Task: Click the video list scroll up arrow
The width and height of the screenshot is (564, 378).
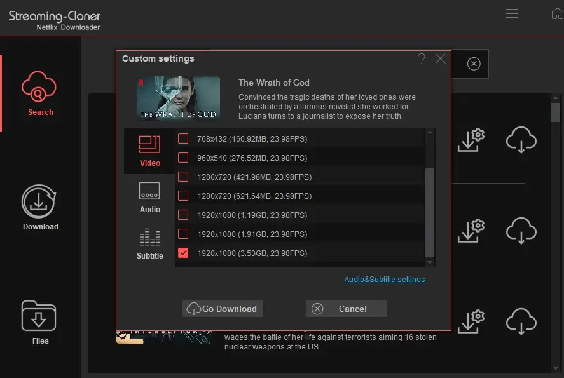Action: (430, 132)
